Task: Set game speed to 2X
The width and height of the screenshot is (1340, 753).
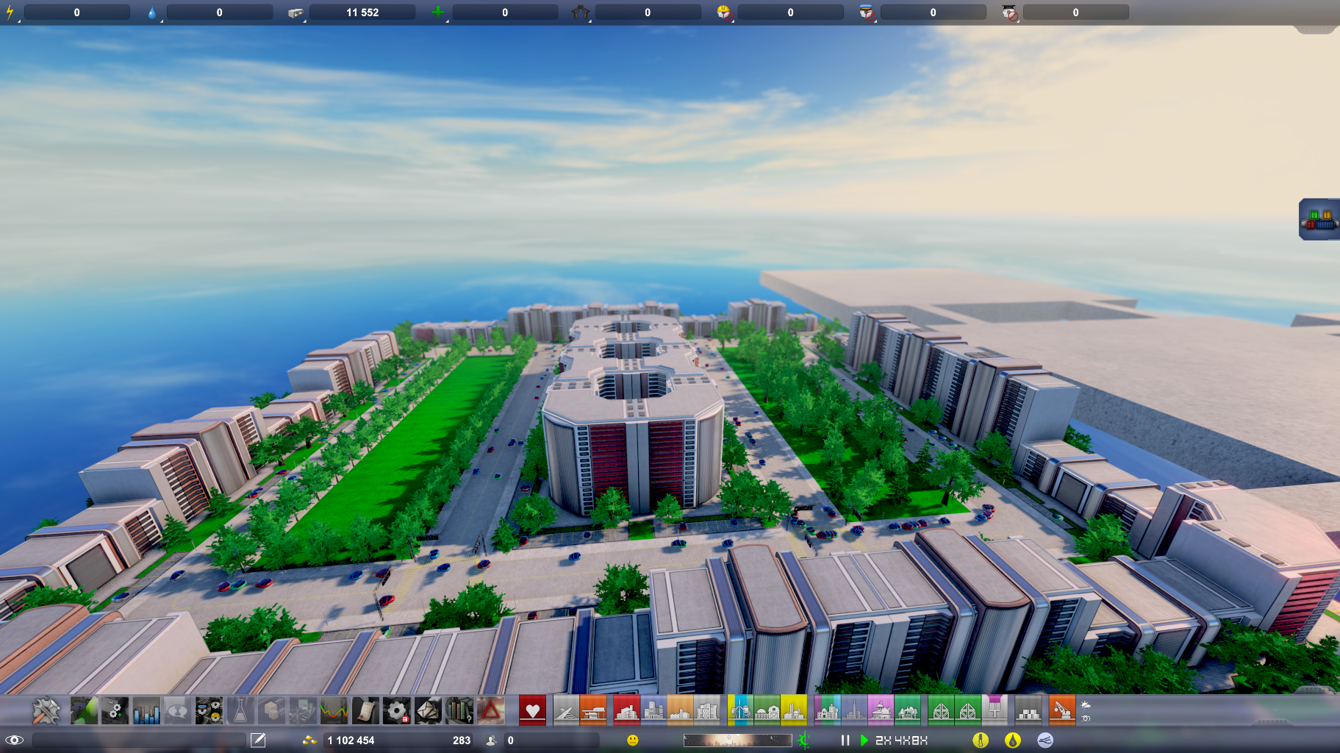Action: pos(883,740)
